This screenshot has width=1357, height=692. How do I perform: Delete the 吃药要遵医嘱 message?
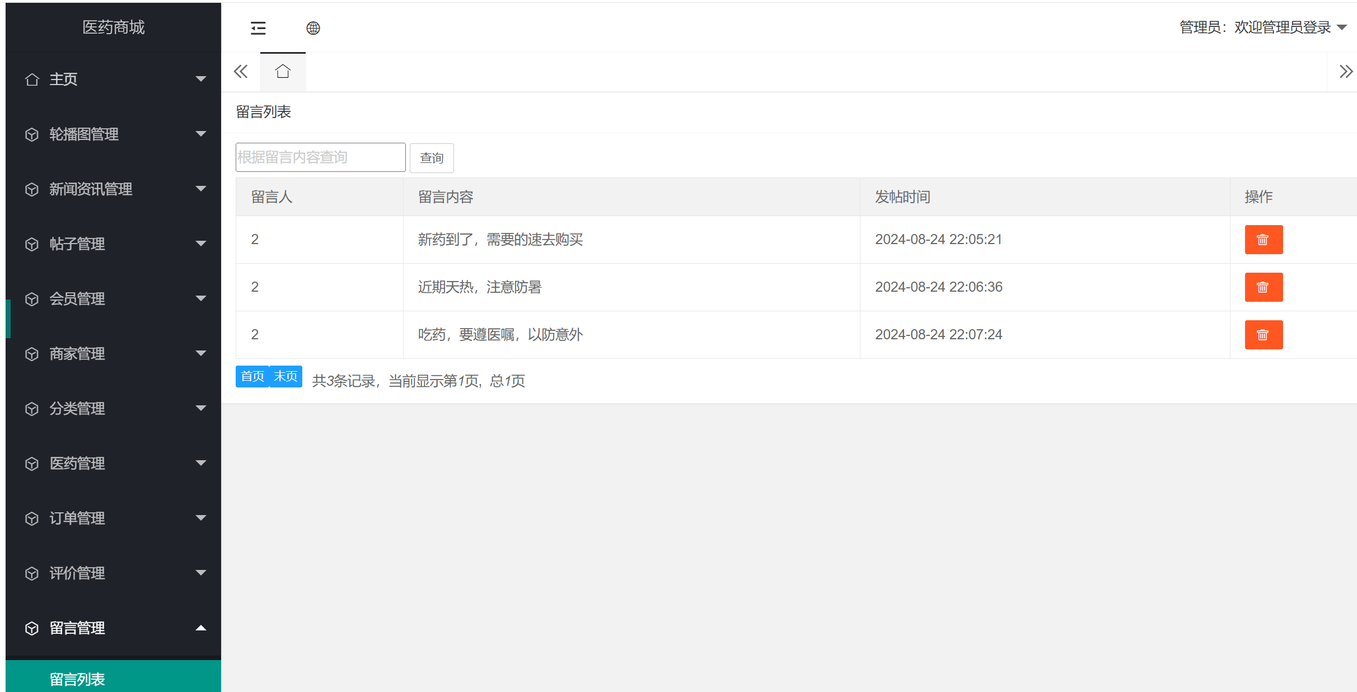[1264, 334]
